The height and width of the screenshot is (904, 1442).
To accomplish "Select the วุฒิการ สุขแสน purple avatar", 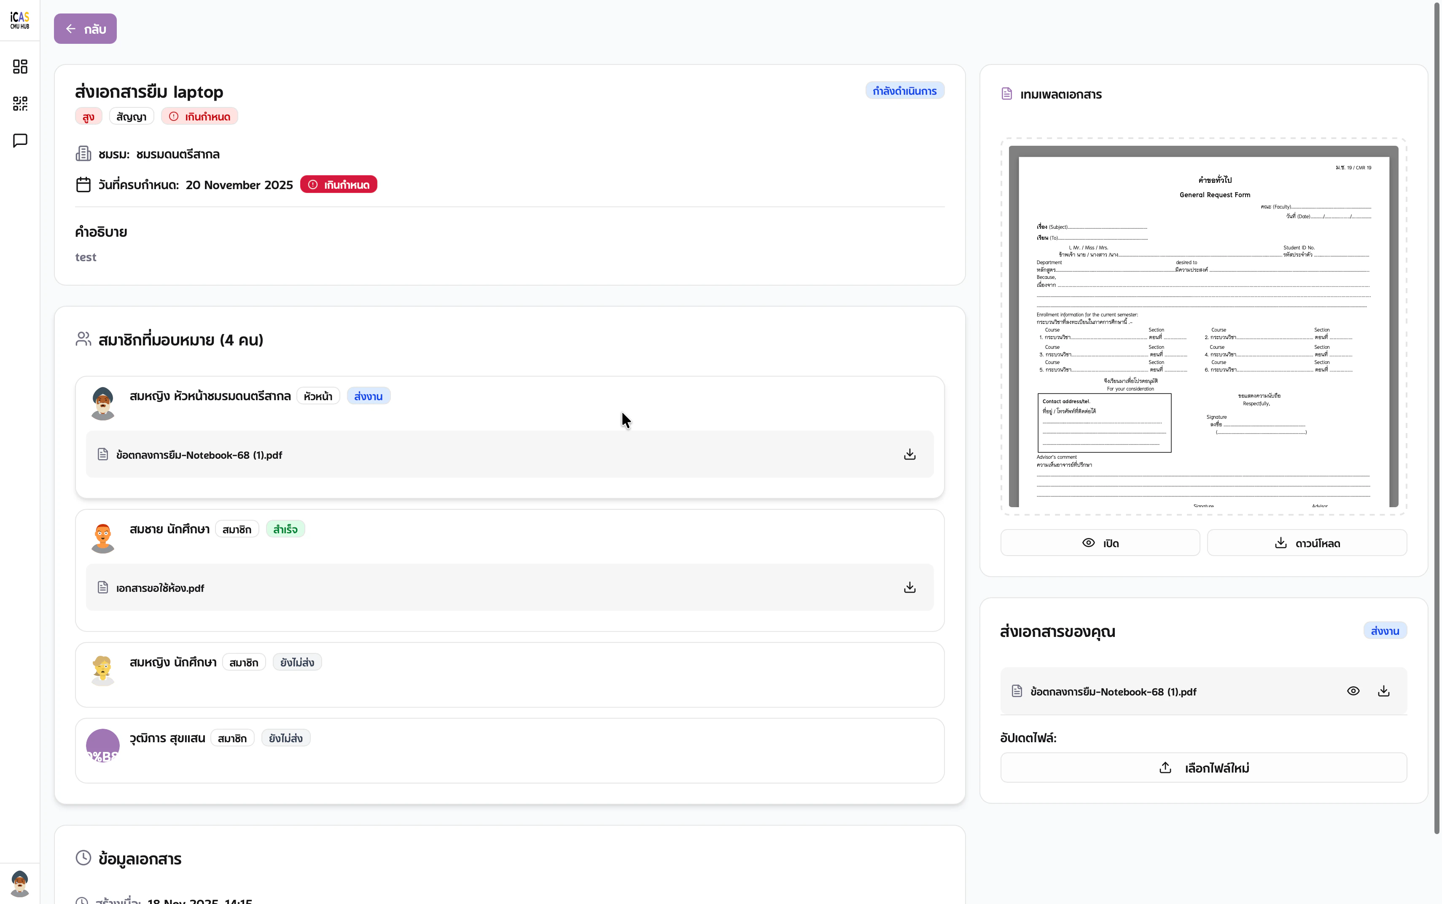I will (103, 746).
